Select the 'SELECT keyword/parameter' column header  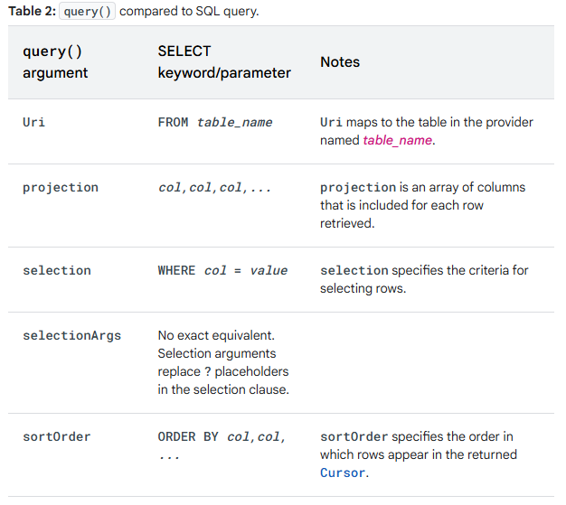click(x=224, y=62)
